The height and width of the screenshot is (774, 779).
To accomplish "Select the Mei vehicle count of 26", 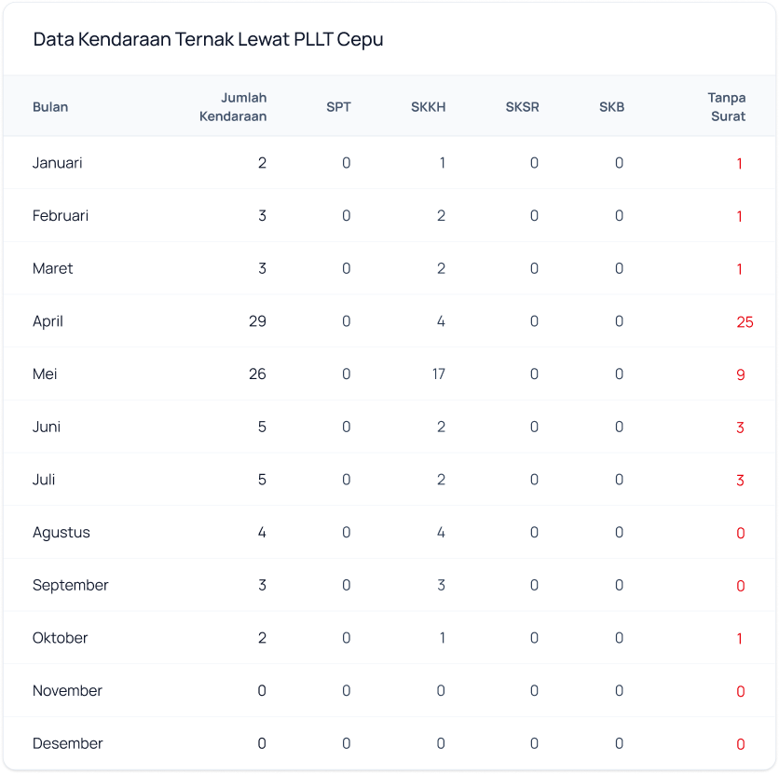I will pyautogui.click(x=257, y=374).
